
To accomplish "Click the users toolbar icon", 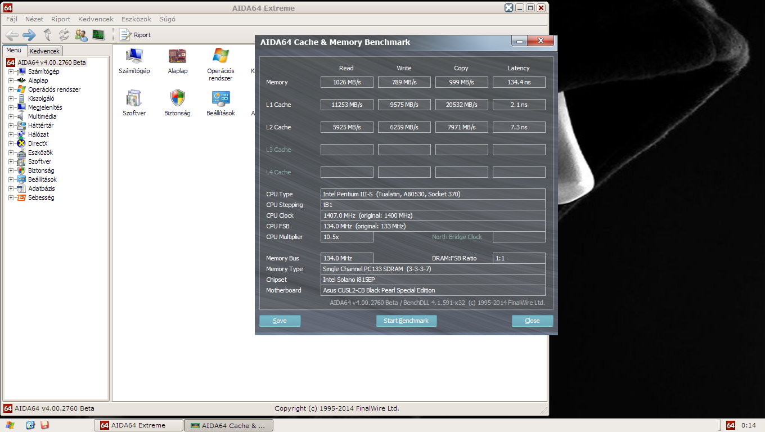I will pos(81,35).
